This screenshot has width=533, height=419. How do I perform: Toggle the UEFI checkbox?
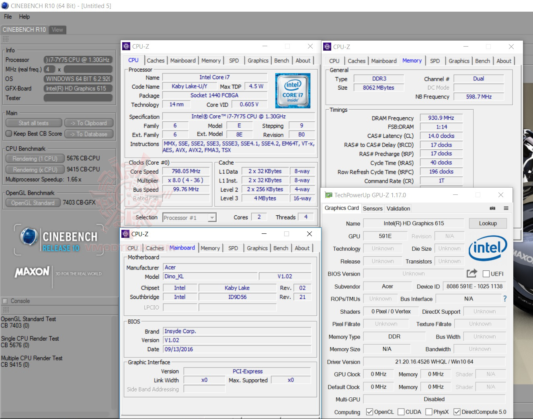tap(486, 274)
